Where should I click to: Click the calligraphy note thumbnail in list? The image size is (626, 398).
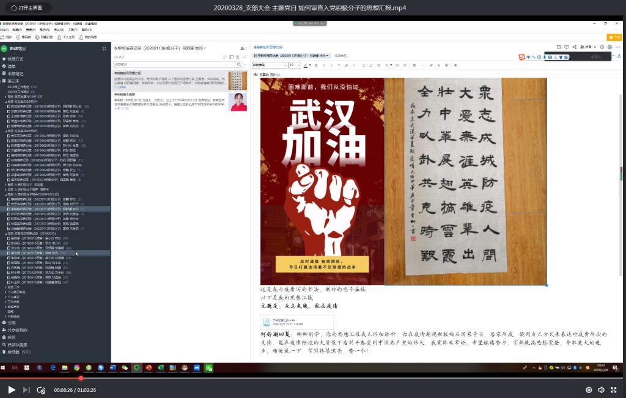click(237, 80)
